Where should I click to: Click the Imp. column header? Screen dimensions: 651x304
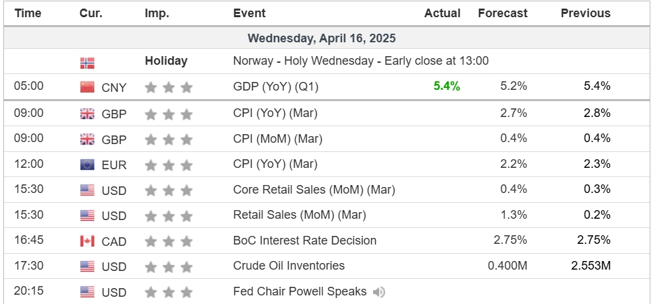(157, 13)
